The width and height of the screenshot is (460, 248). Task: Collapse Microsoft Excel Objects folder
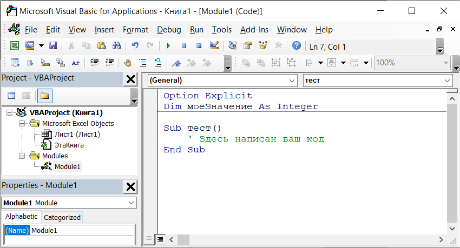click(22, 124)
